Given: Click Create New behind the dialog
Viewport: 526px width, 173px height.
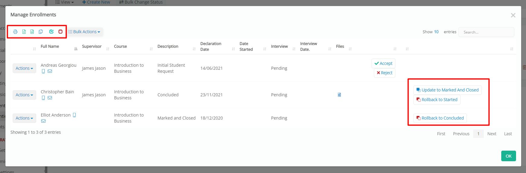Looking at the screenshot, I should pos(96,2).
